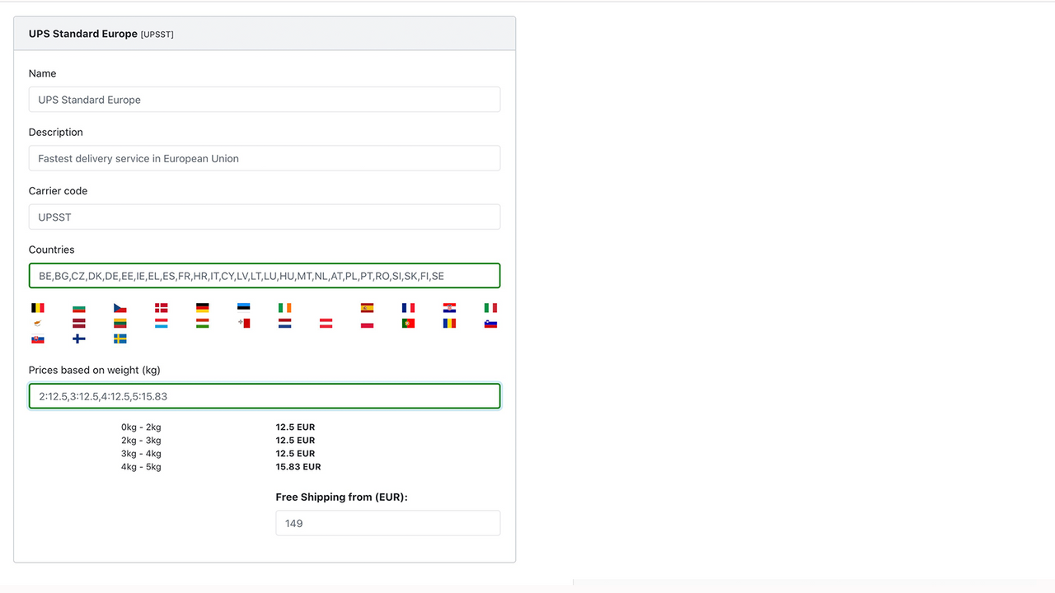Click the Free Shipping from (EUR) label

[x=342, y=497]
